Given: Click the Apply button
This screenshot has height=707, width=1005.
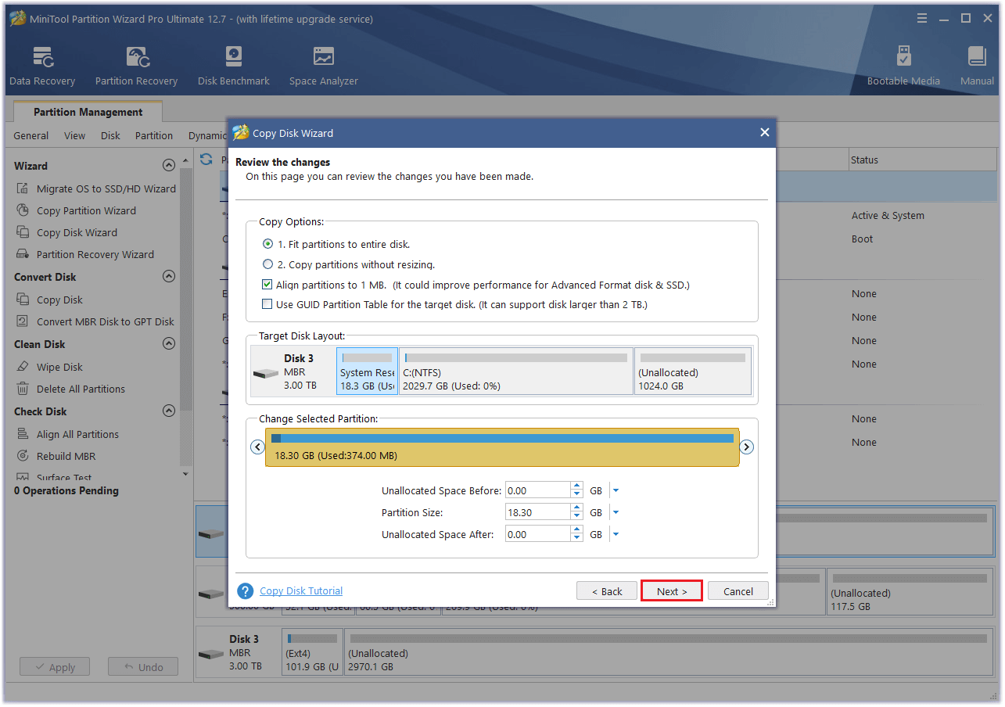Looking at the screenshot, I should [x=55, y=667].
